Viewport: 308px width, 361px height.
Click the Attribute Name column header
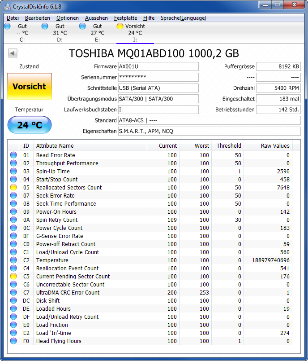pyautogui.click(x=90, y=146)
